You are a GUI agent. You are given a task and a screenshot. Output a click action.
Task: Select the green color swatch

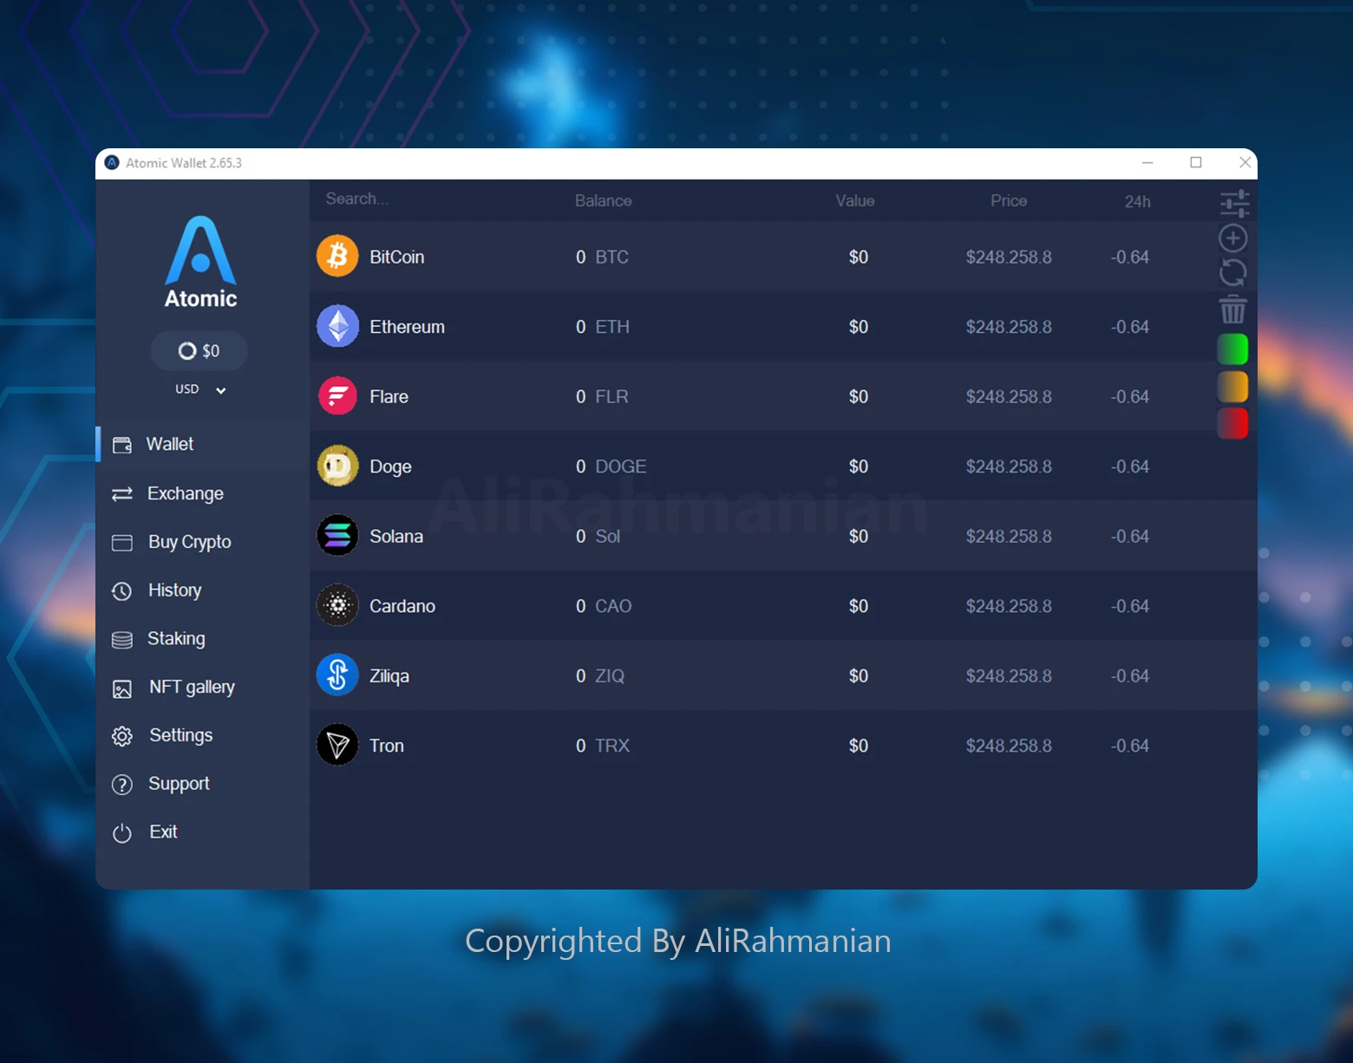pyautogui.click(x=1232, y=349)
